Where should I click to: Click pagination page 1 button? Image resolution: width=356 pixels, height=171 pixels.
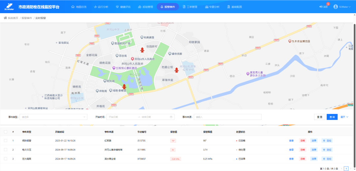click(x=346, y=168)
